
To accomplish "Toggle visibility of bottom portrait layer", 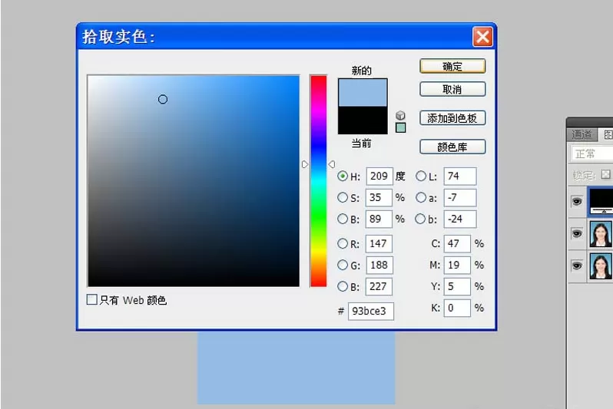I will coord(577,266).
